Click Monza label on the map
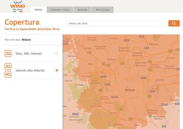The height and width of the screenshot is (129, 183). click(154, 44)
